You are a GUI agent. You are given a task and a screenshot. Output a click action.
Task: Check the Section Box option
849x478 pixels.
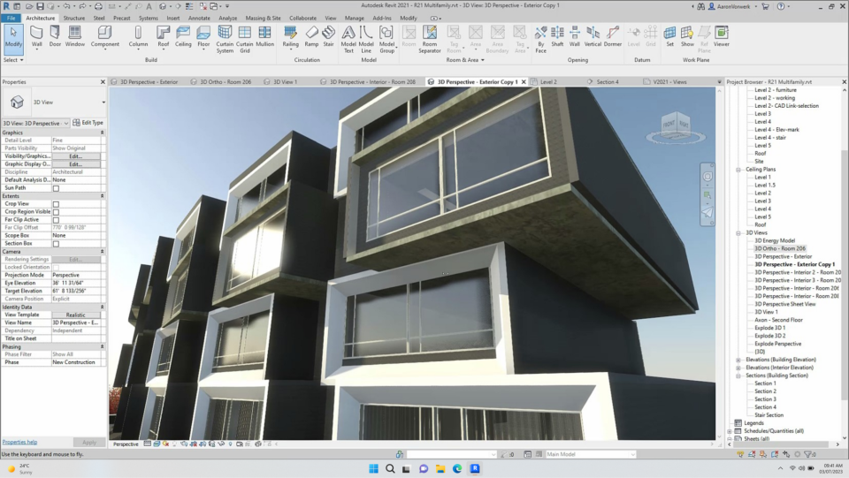click(56, 244)
